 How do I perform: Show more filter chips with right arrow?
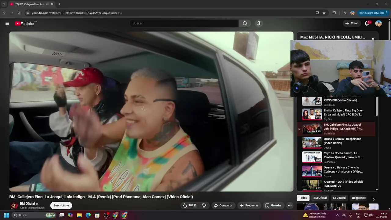(373, 199)
